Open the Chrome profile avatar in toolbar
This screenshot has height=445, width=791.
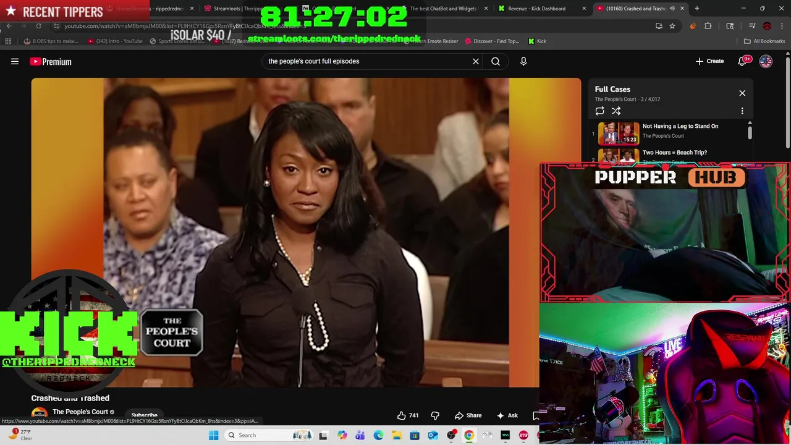767,26
